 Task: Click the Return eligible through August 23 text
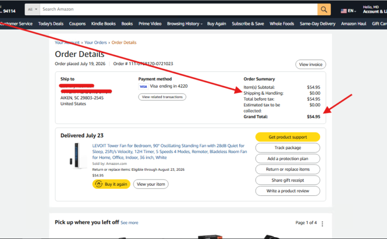coord(138,169)
